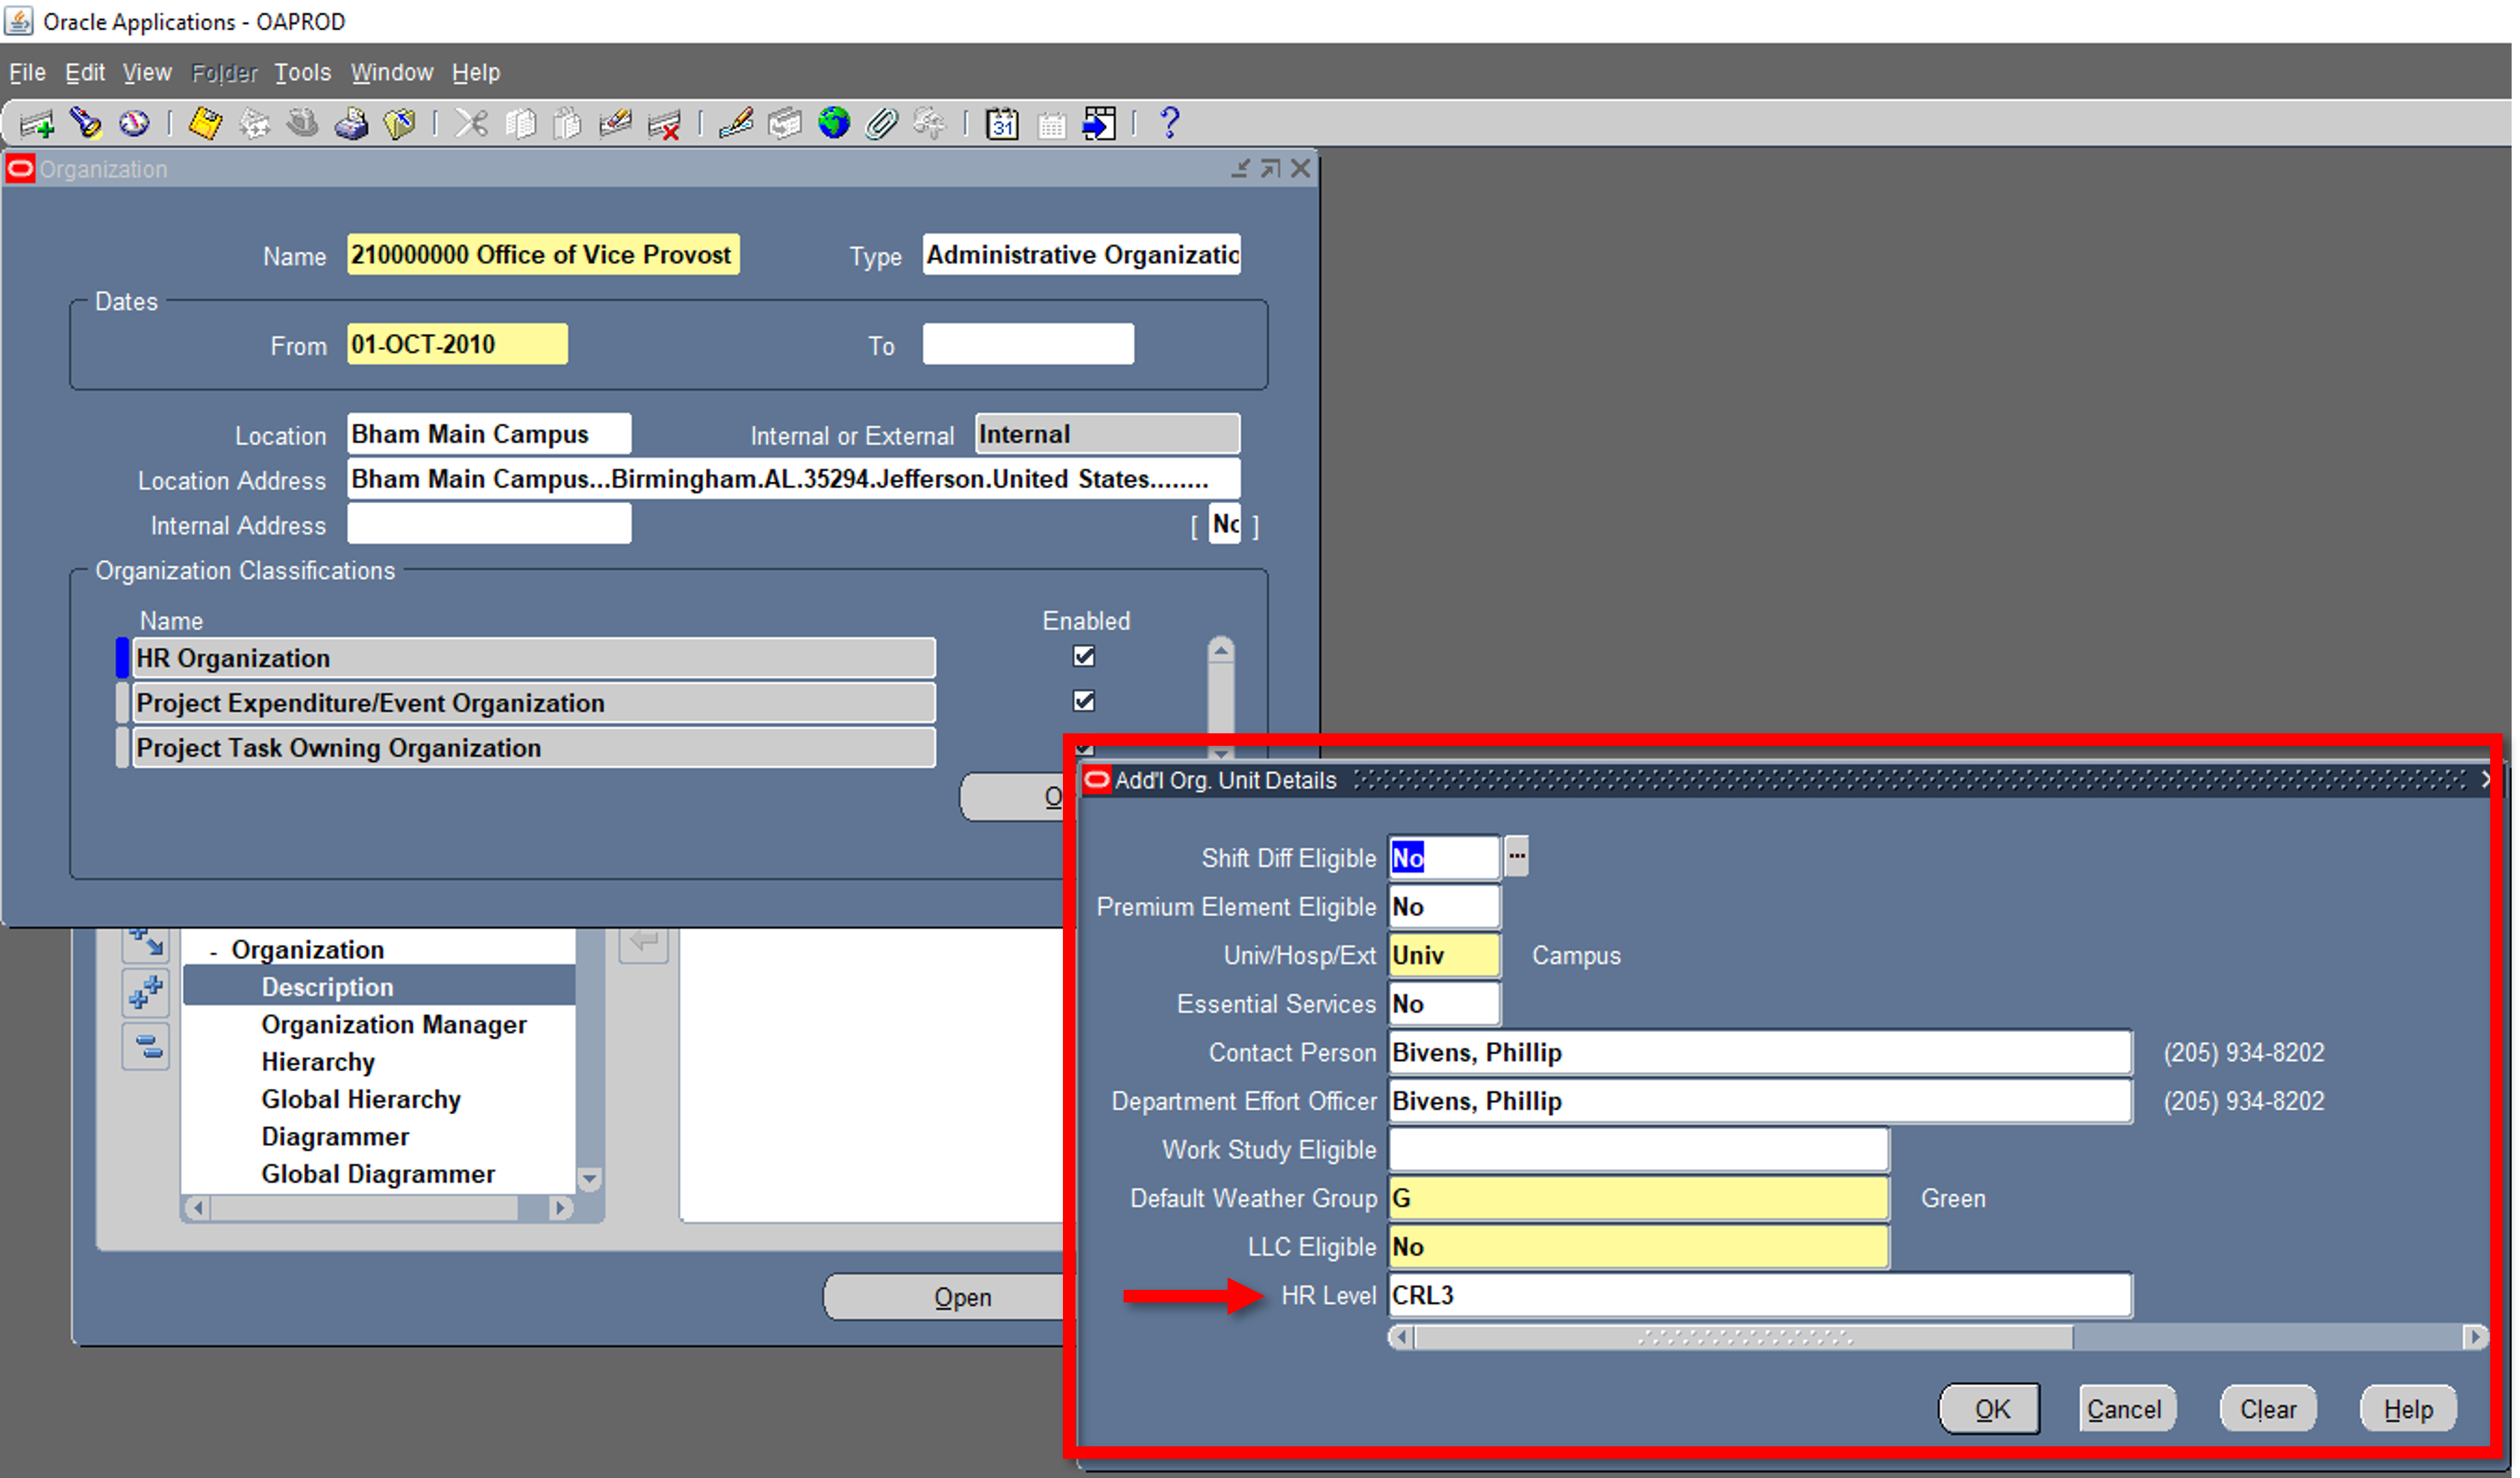Open the Navigator compass icon
Screen dimensions: 2520x1478
tap(134, 124)
